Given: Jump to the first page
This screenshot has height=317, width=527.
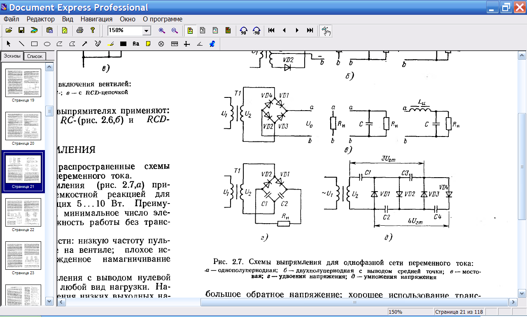Looking at the screenshot, I should [x=271, y=30].
